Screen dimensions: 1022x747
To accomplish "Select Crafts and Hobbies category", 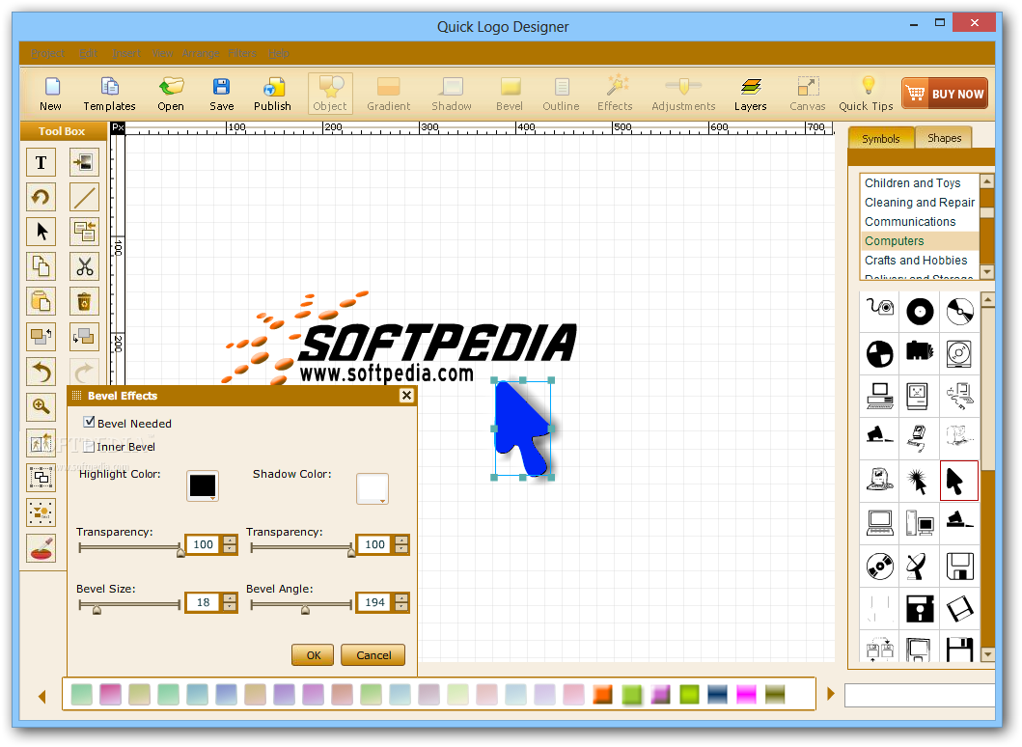I will (920, 260).
